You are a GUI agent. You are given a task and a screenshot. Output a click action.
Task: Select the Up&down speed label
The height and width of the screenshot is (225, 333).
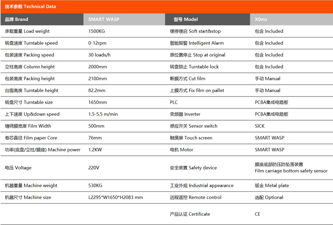coord(32,114)
